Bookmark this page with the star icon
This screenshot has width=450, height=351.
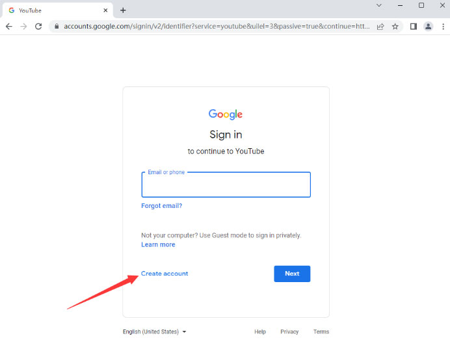(x=395, y=27)
